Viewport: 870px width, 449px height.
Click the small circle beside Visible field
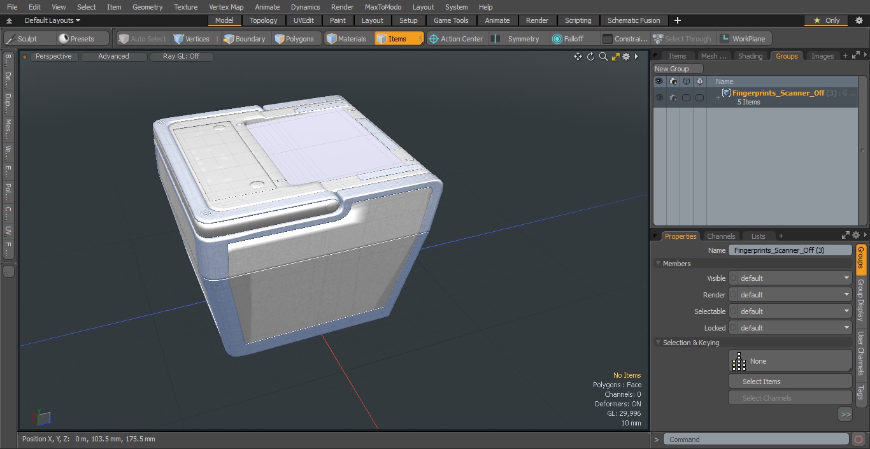coord(733,278)
